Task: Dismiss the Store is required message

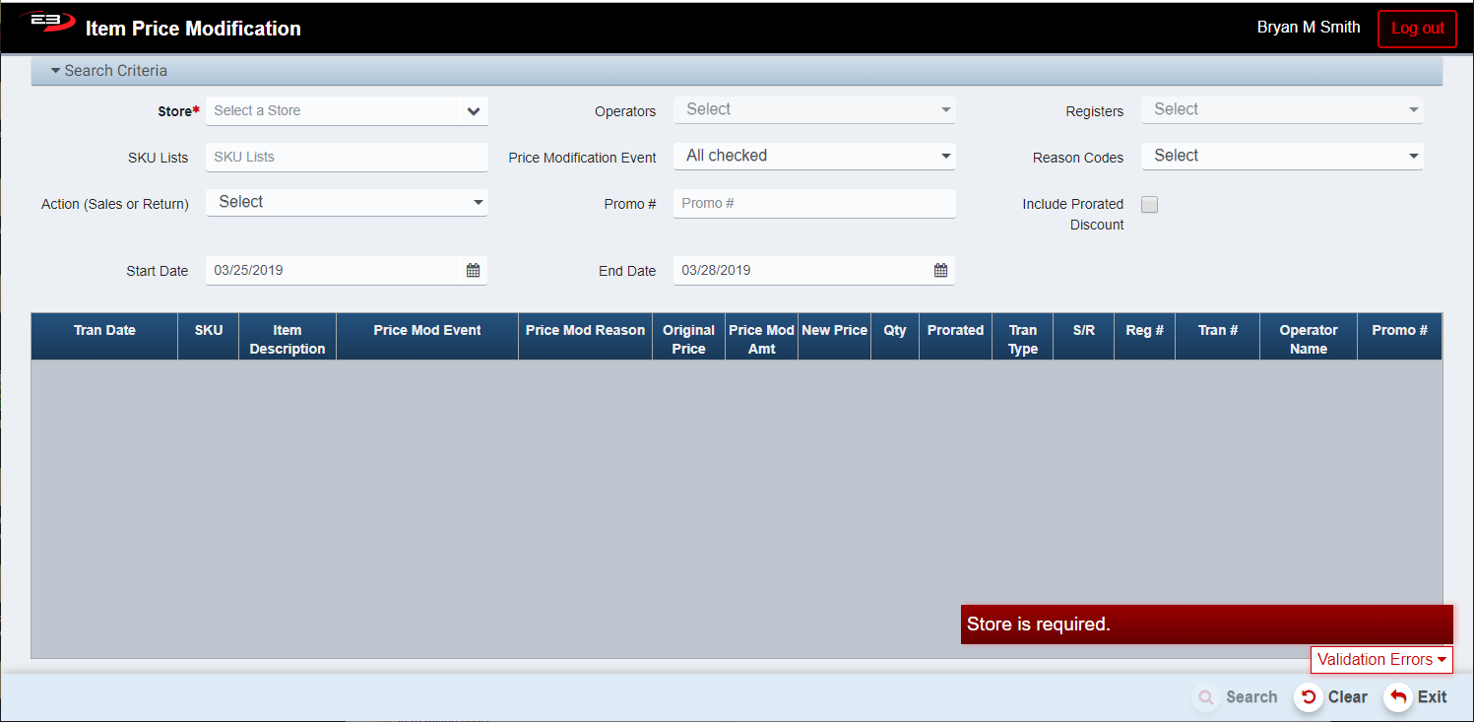Action: (1206, 624)
